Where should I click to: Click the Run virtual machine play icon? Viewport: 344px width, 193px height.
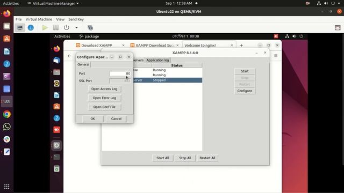tap(45, 28)
